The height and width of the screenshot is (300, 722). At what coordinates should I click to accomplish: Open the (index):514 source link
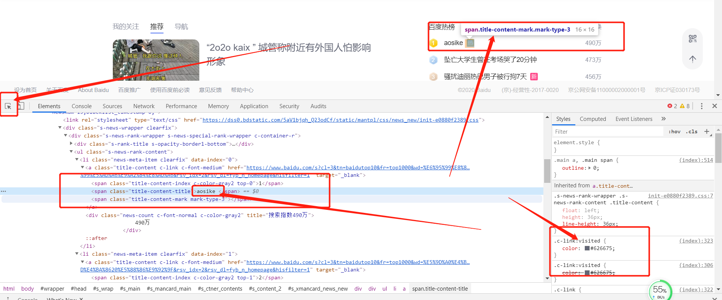[x=696, y=160]
